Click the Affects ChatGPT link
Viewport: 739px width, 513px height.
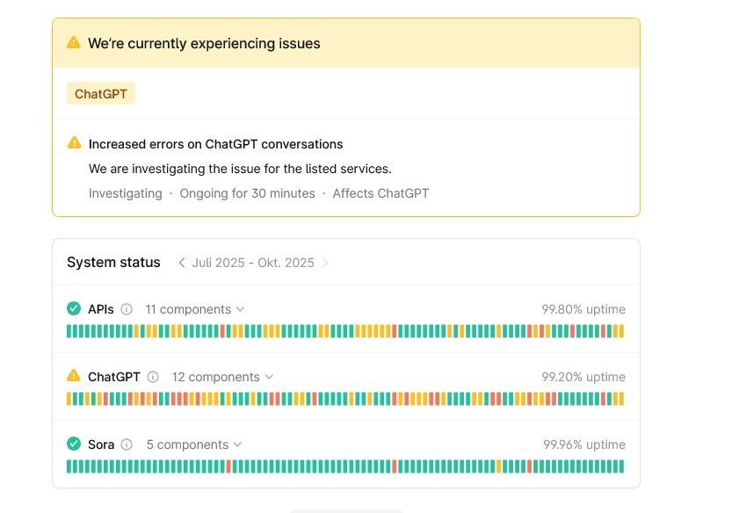click(380, 192)
